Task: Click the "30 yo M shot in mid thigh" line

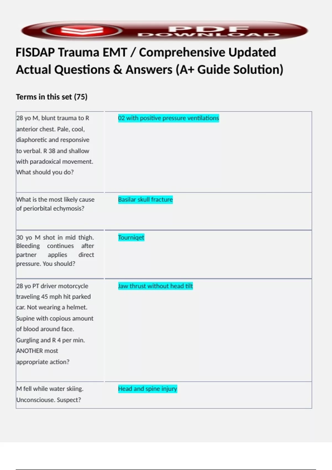Action: pos(55,237)
